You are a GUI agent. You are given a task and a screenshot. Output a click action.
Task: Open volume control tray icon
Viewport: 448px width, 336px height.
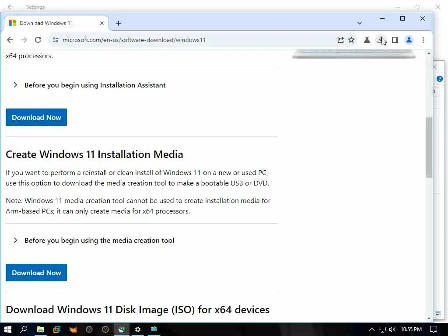pos(392,329)
